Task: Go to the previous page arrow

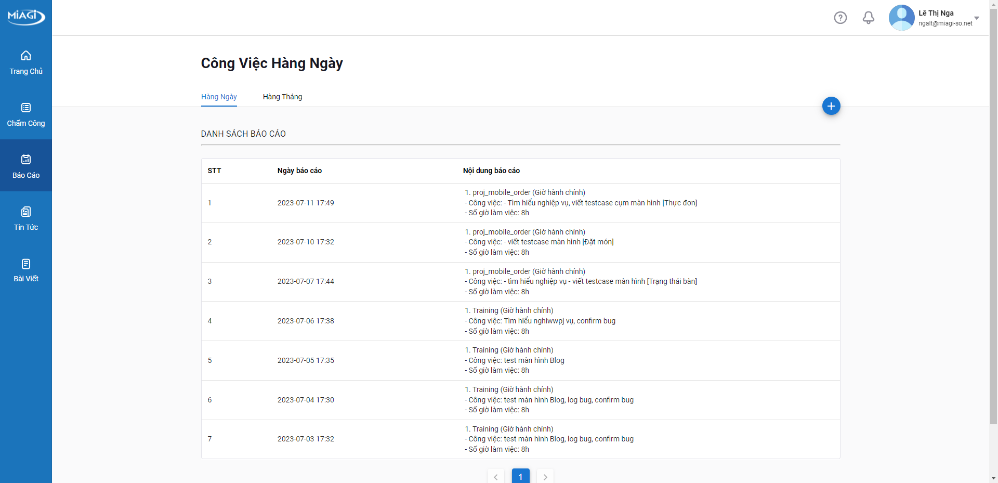Action: click(496, 476)
